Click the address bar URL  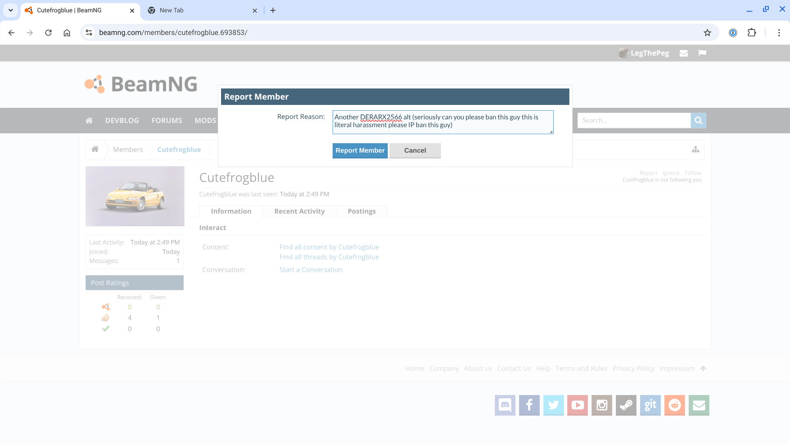click(173, 33)
